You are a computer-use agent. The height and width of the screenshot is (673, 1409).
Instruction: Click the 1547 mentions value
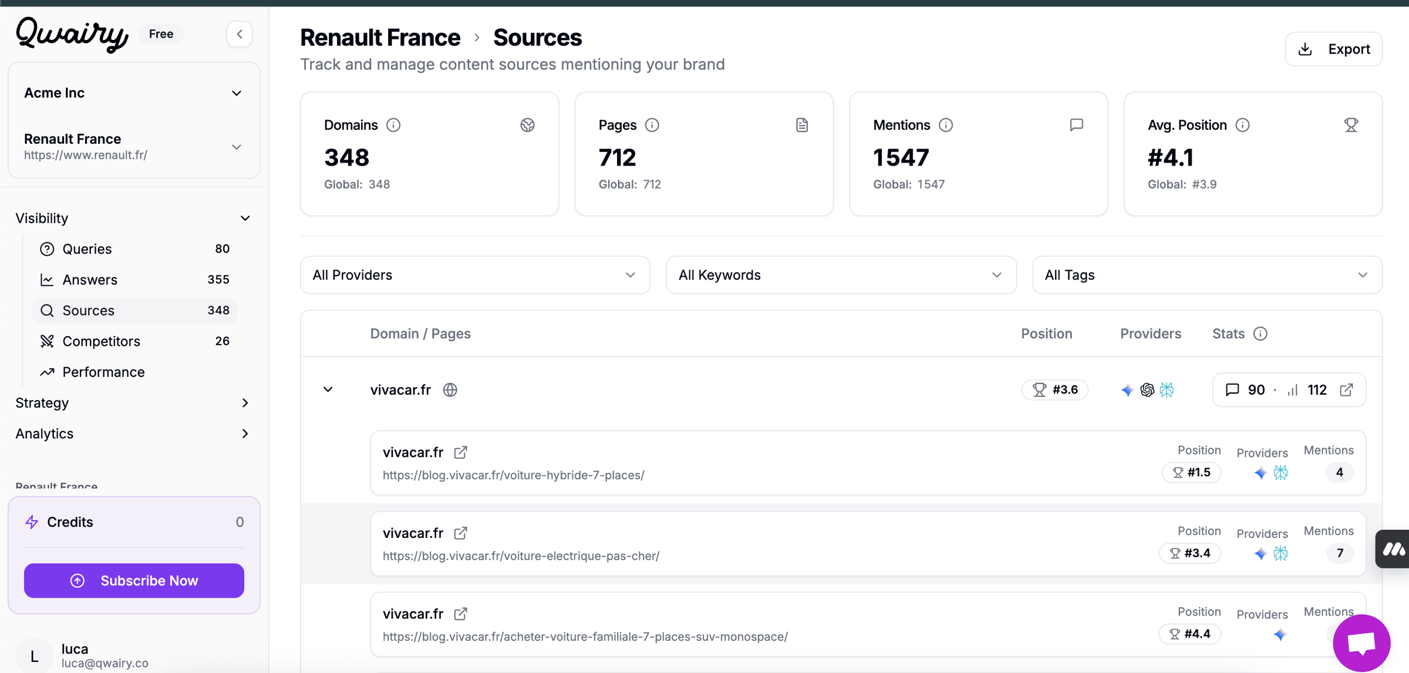click(x=901, y=157)
